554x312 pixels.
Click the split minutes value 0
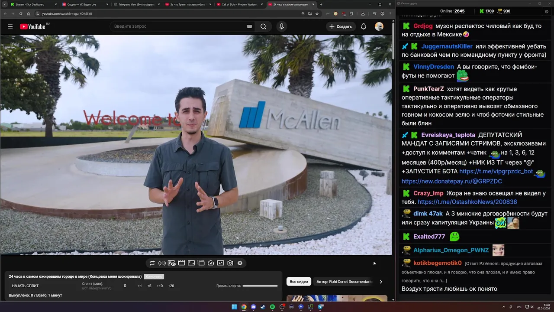point(125,286)
